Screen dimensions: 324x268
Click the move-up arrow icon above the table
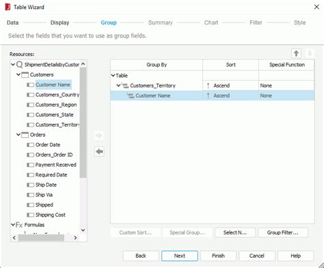point(296,53)
